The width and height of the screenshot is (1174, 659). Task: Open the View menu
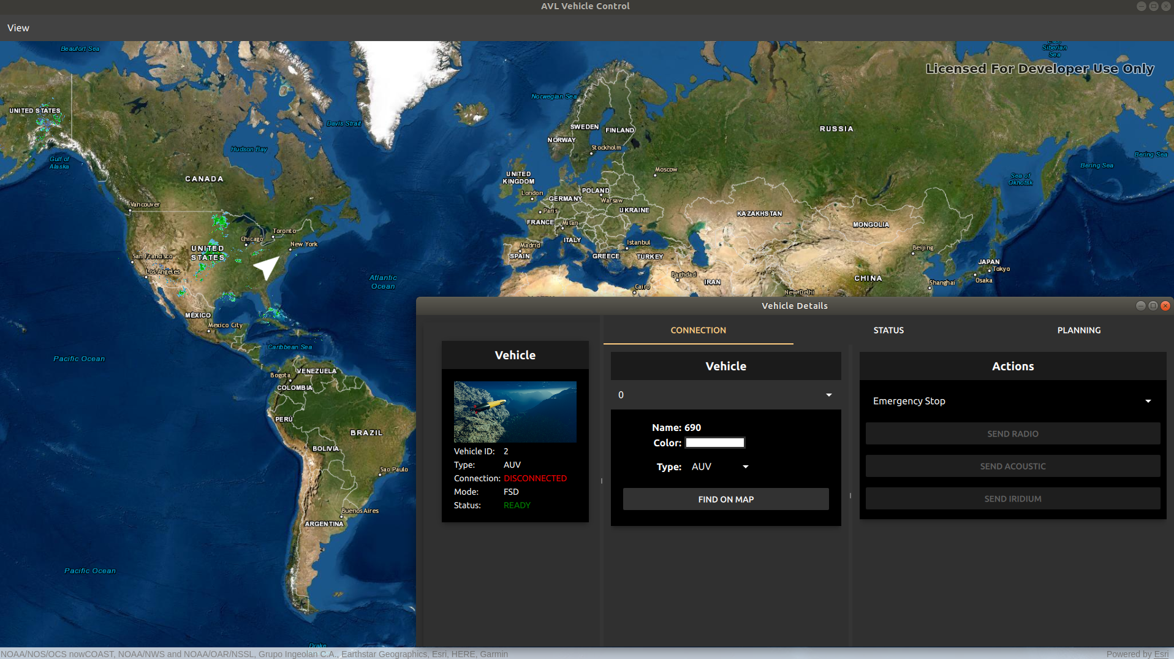point(18,28)
